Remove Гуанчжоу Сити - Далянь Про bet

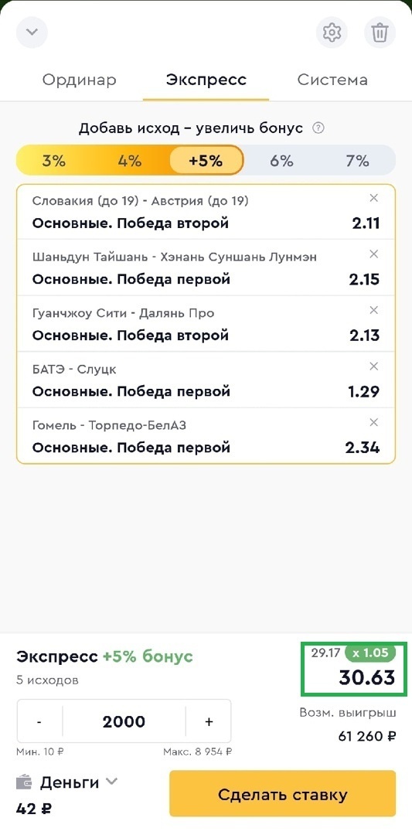[x=373, y=310]
